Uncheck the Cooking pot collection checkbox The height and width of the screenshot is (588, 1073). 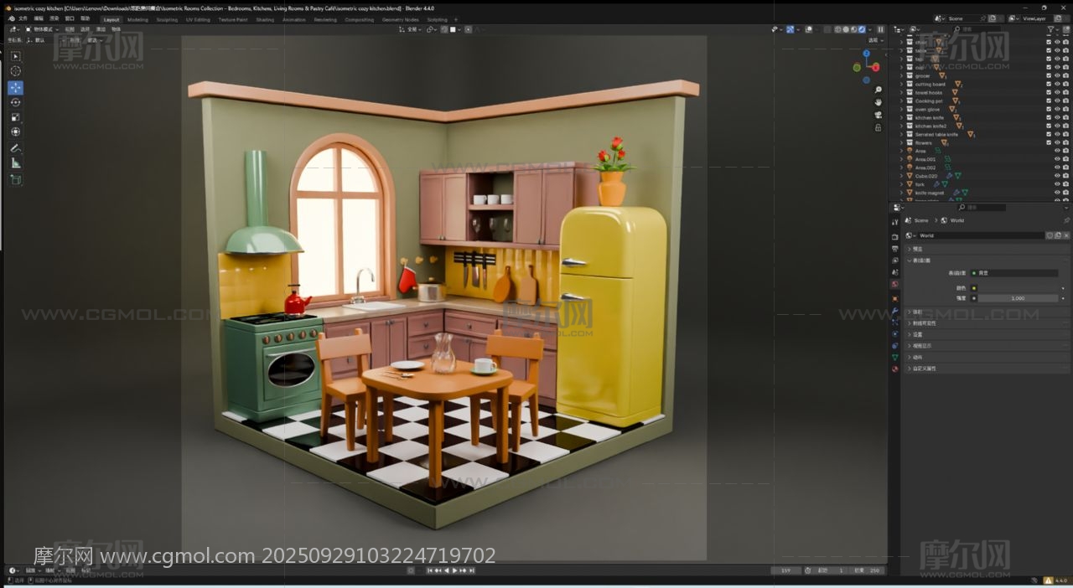click(x=1048, y=101)
